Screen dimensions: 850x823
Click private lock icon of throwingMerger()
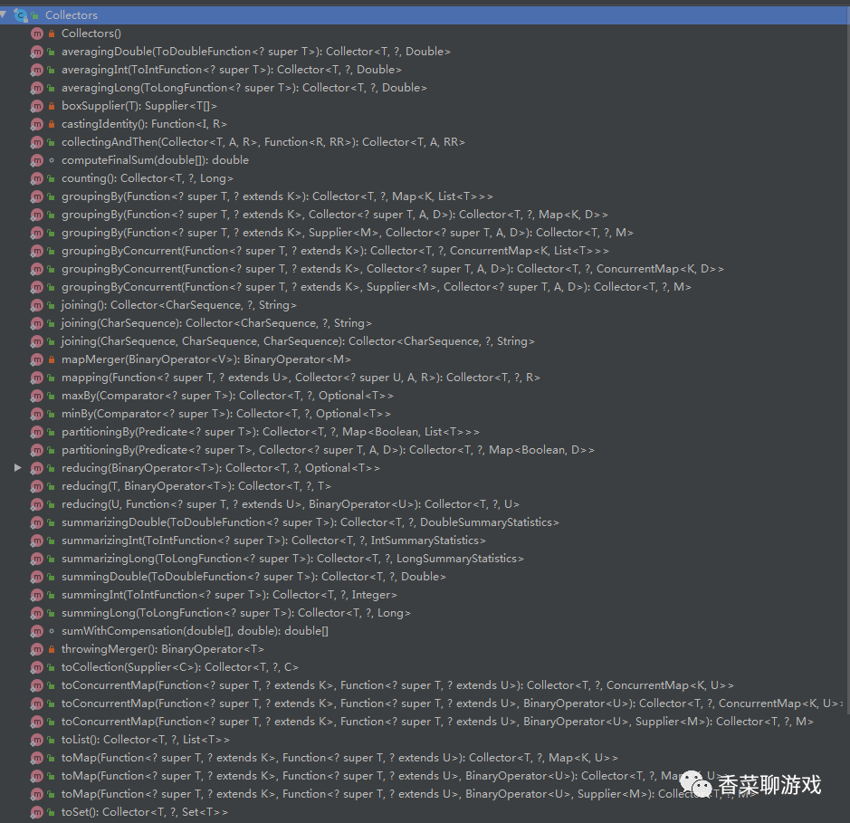pyautogui.click(x=52, y=649)
